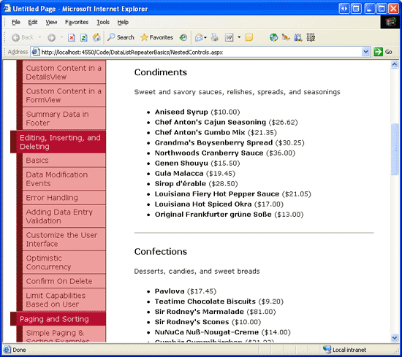Click the Print icon in toolbar
The height and width of the screenshot is (357, 402).
(x=215, y=38)
